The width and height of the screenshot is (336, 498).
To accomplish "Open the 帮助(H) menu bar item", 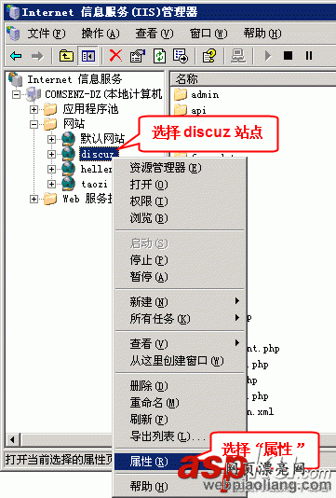I will click(x=262, y=33).
